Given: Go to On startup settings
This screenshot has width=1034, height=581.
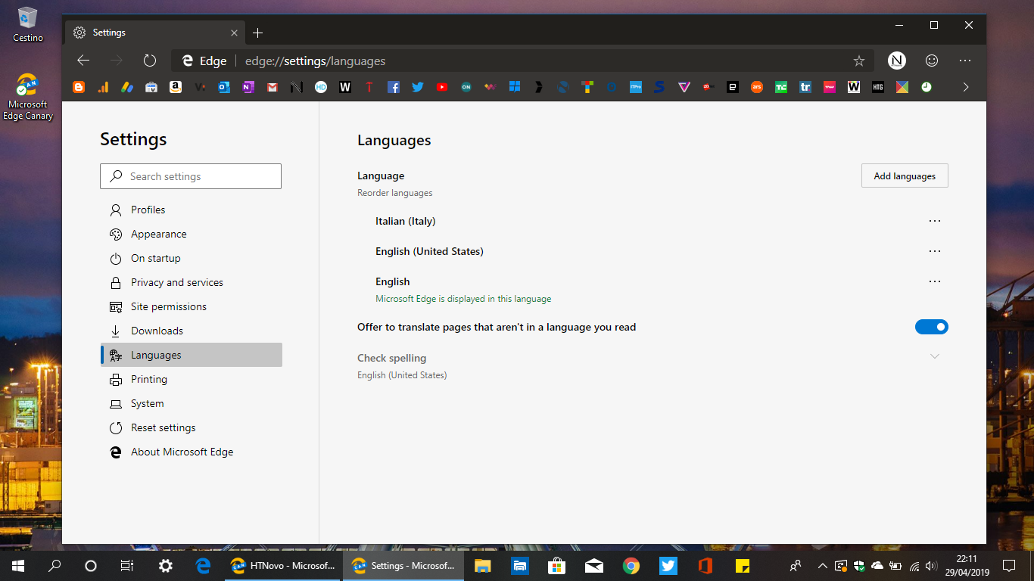Looking at the screenshot, I should 191,258.
